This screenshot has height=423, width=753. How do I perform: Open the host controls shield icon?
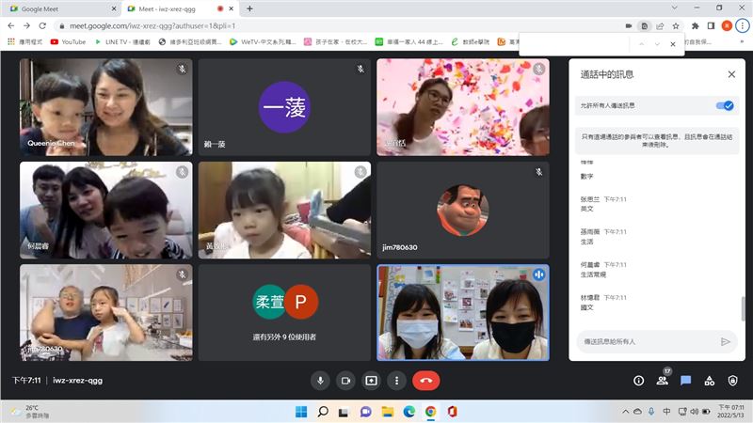point(733,381)
